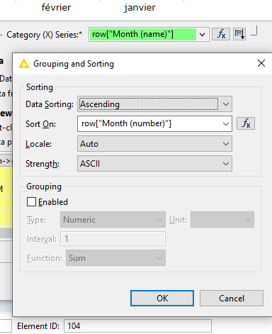Open the grouping Function Sum dropdown

pyautogui.click(x=115, y=258)
